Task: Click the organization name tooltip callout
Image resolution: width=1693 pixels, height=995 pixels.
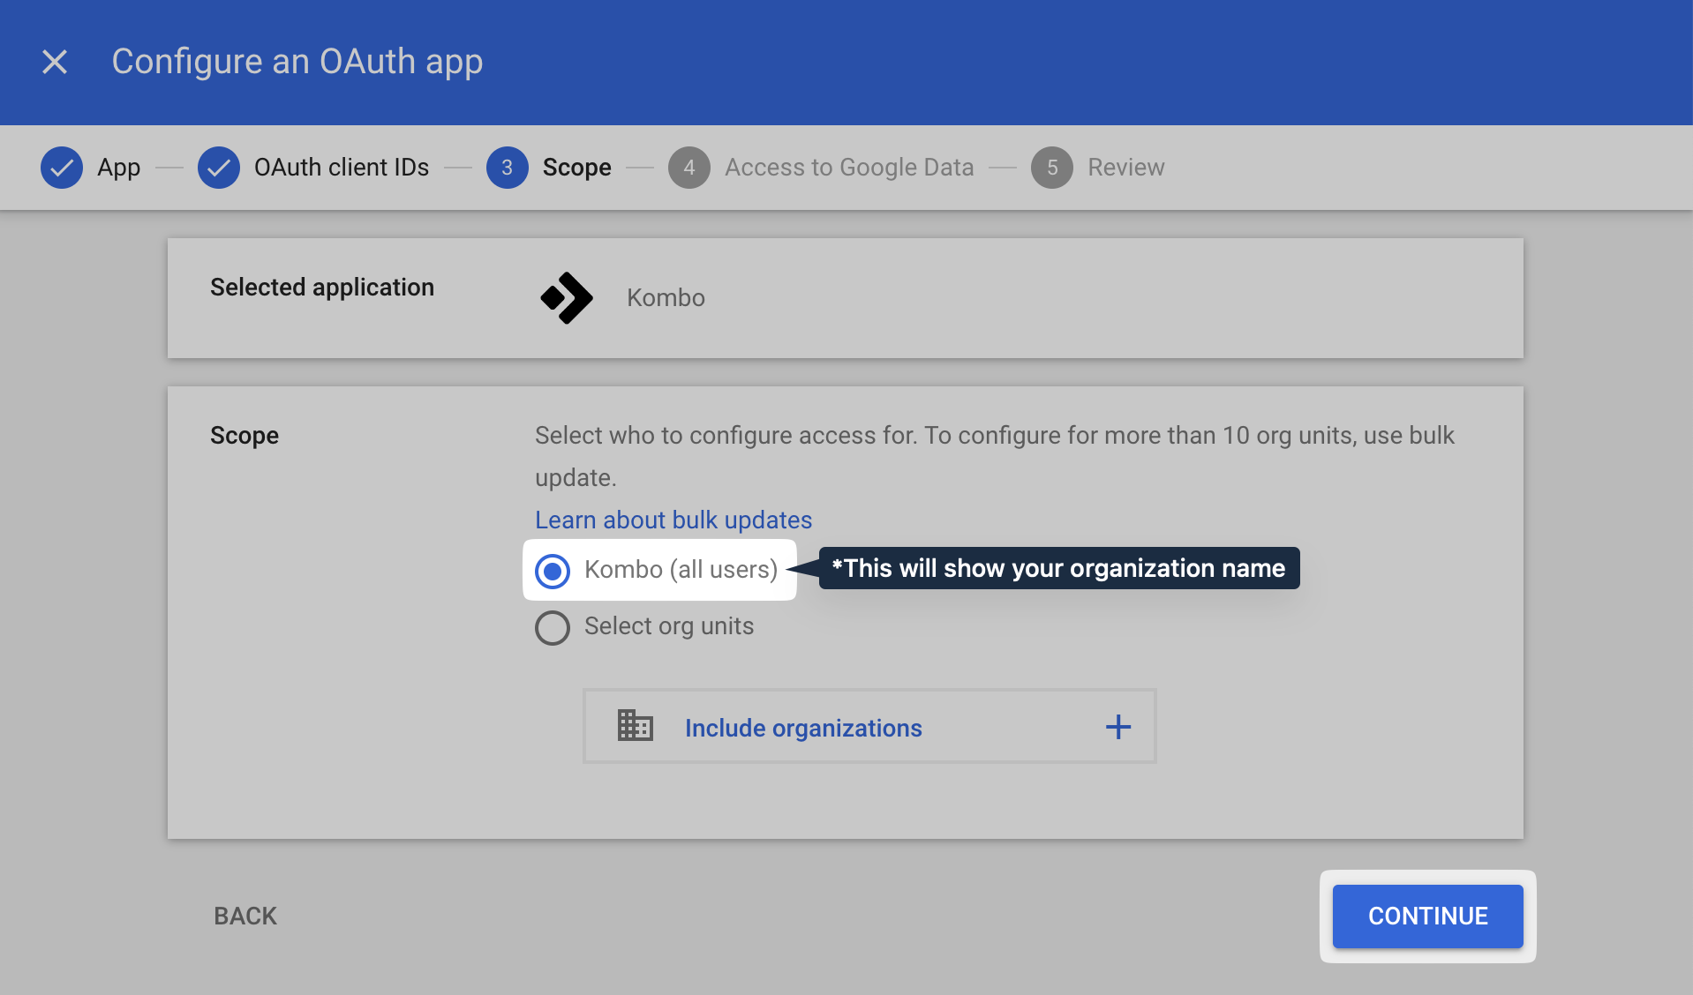Action: point(1058,569)
